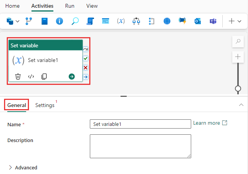The width and height of the screenshot is (248, 174).
Task: Add an If condition activity
Action: tap(136, 21)
